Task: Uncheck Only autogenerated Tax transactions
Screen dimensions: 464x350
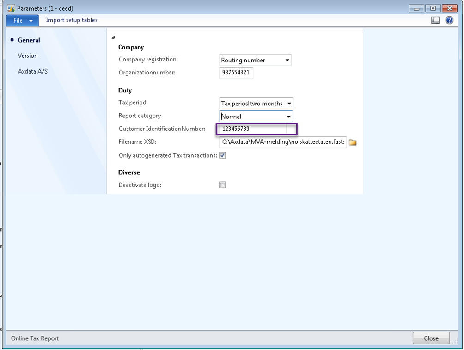Action: point(222,155)
